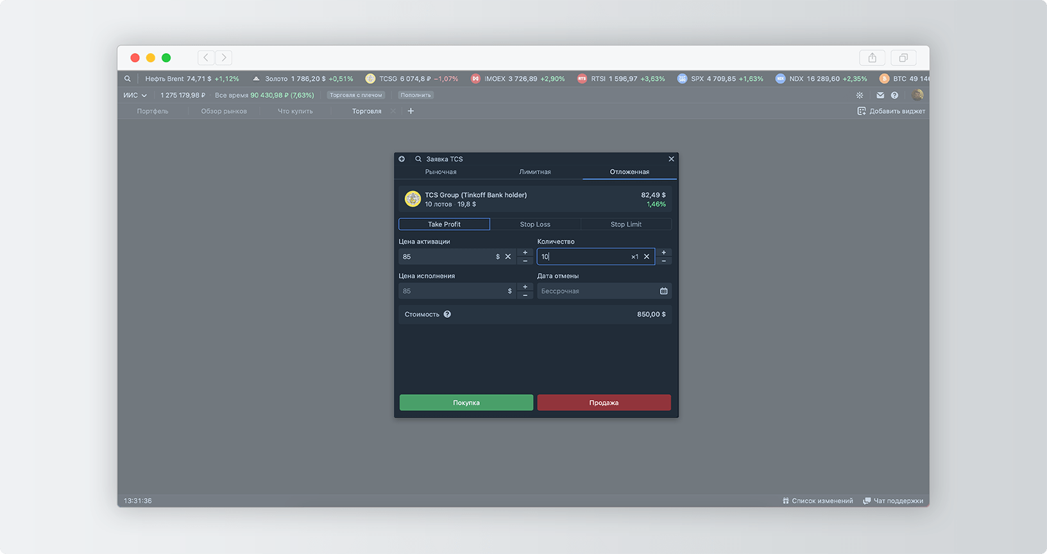
Task: Toggle the snowflake theme icon
Action: click(x=860, y=95)
